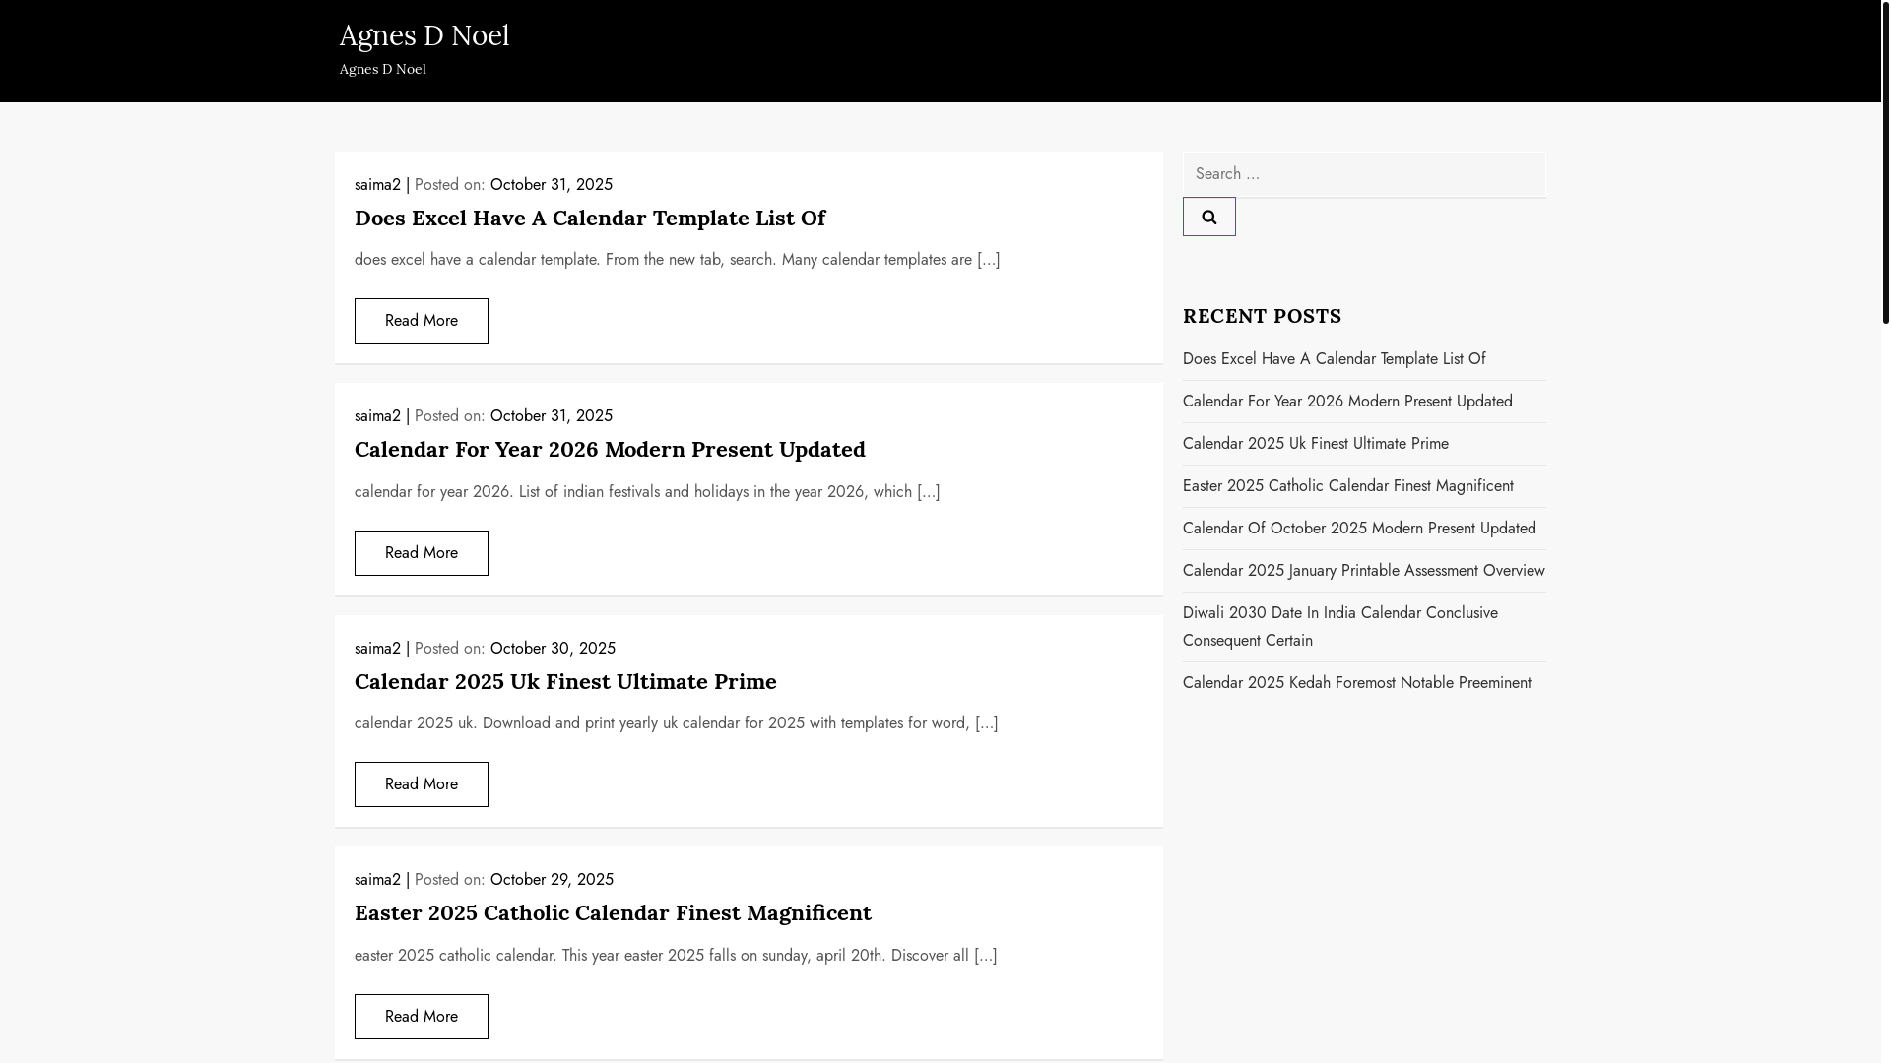Screen dimensions: 1891x1063
Task: Read More for Calendar For Year 2026 post
Action: tap(422, 553)
